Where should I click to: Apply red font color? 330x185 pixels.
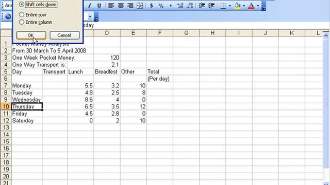point(251,6)
